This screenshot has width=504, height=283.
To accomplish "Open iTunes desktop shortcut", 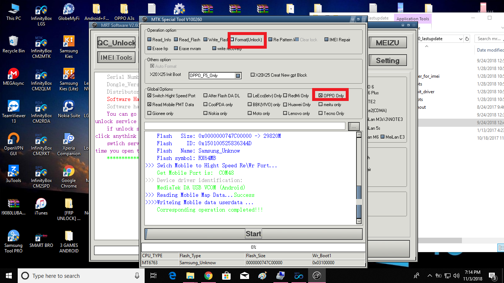I will [41, 206].
